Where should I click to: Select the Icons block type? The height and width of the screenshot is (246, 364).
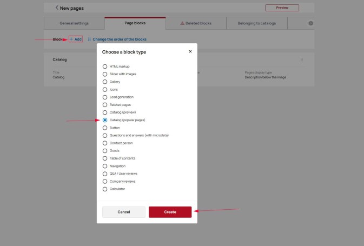click(105, 89)
